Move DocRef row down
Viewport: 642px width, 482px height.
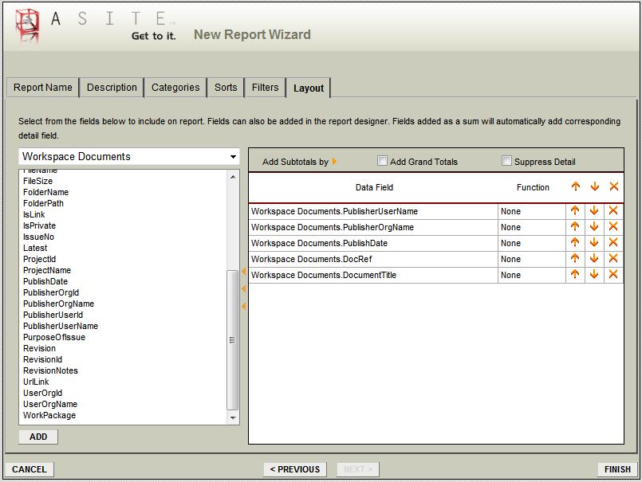594,259
